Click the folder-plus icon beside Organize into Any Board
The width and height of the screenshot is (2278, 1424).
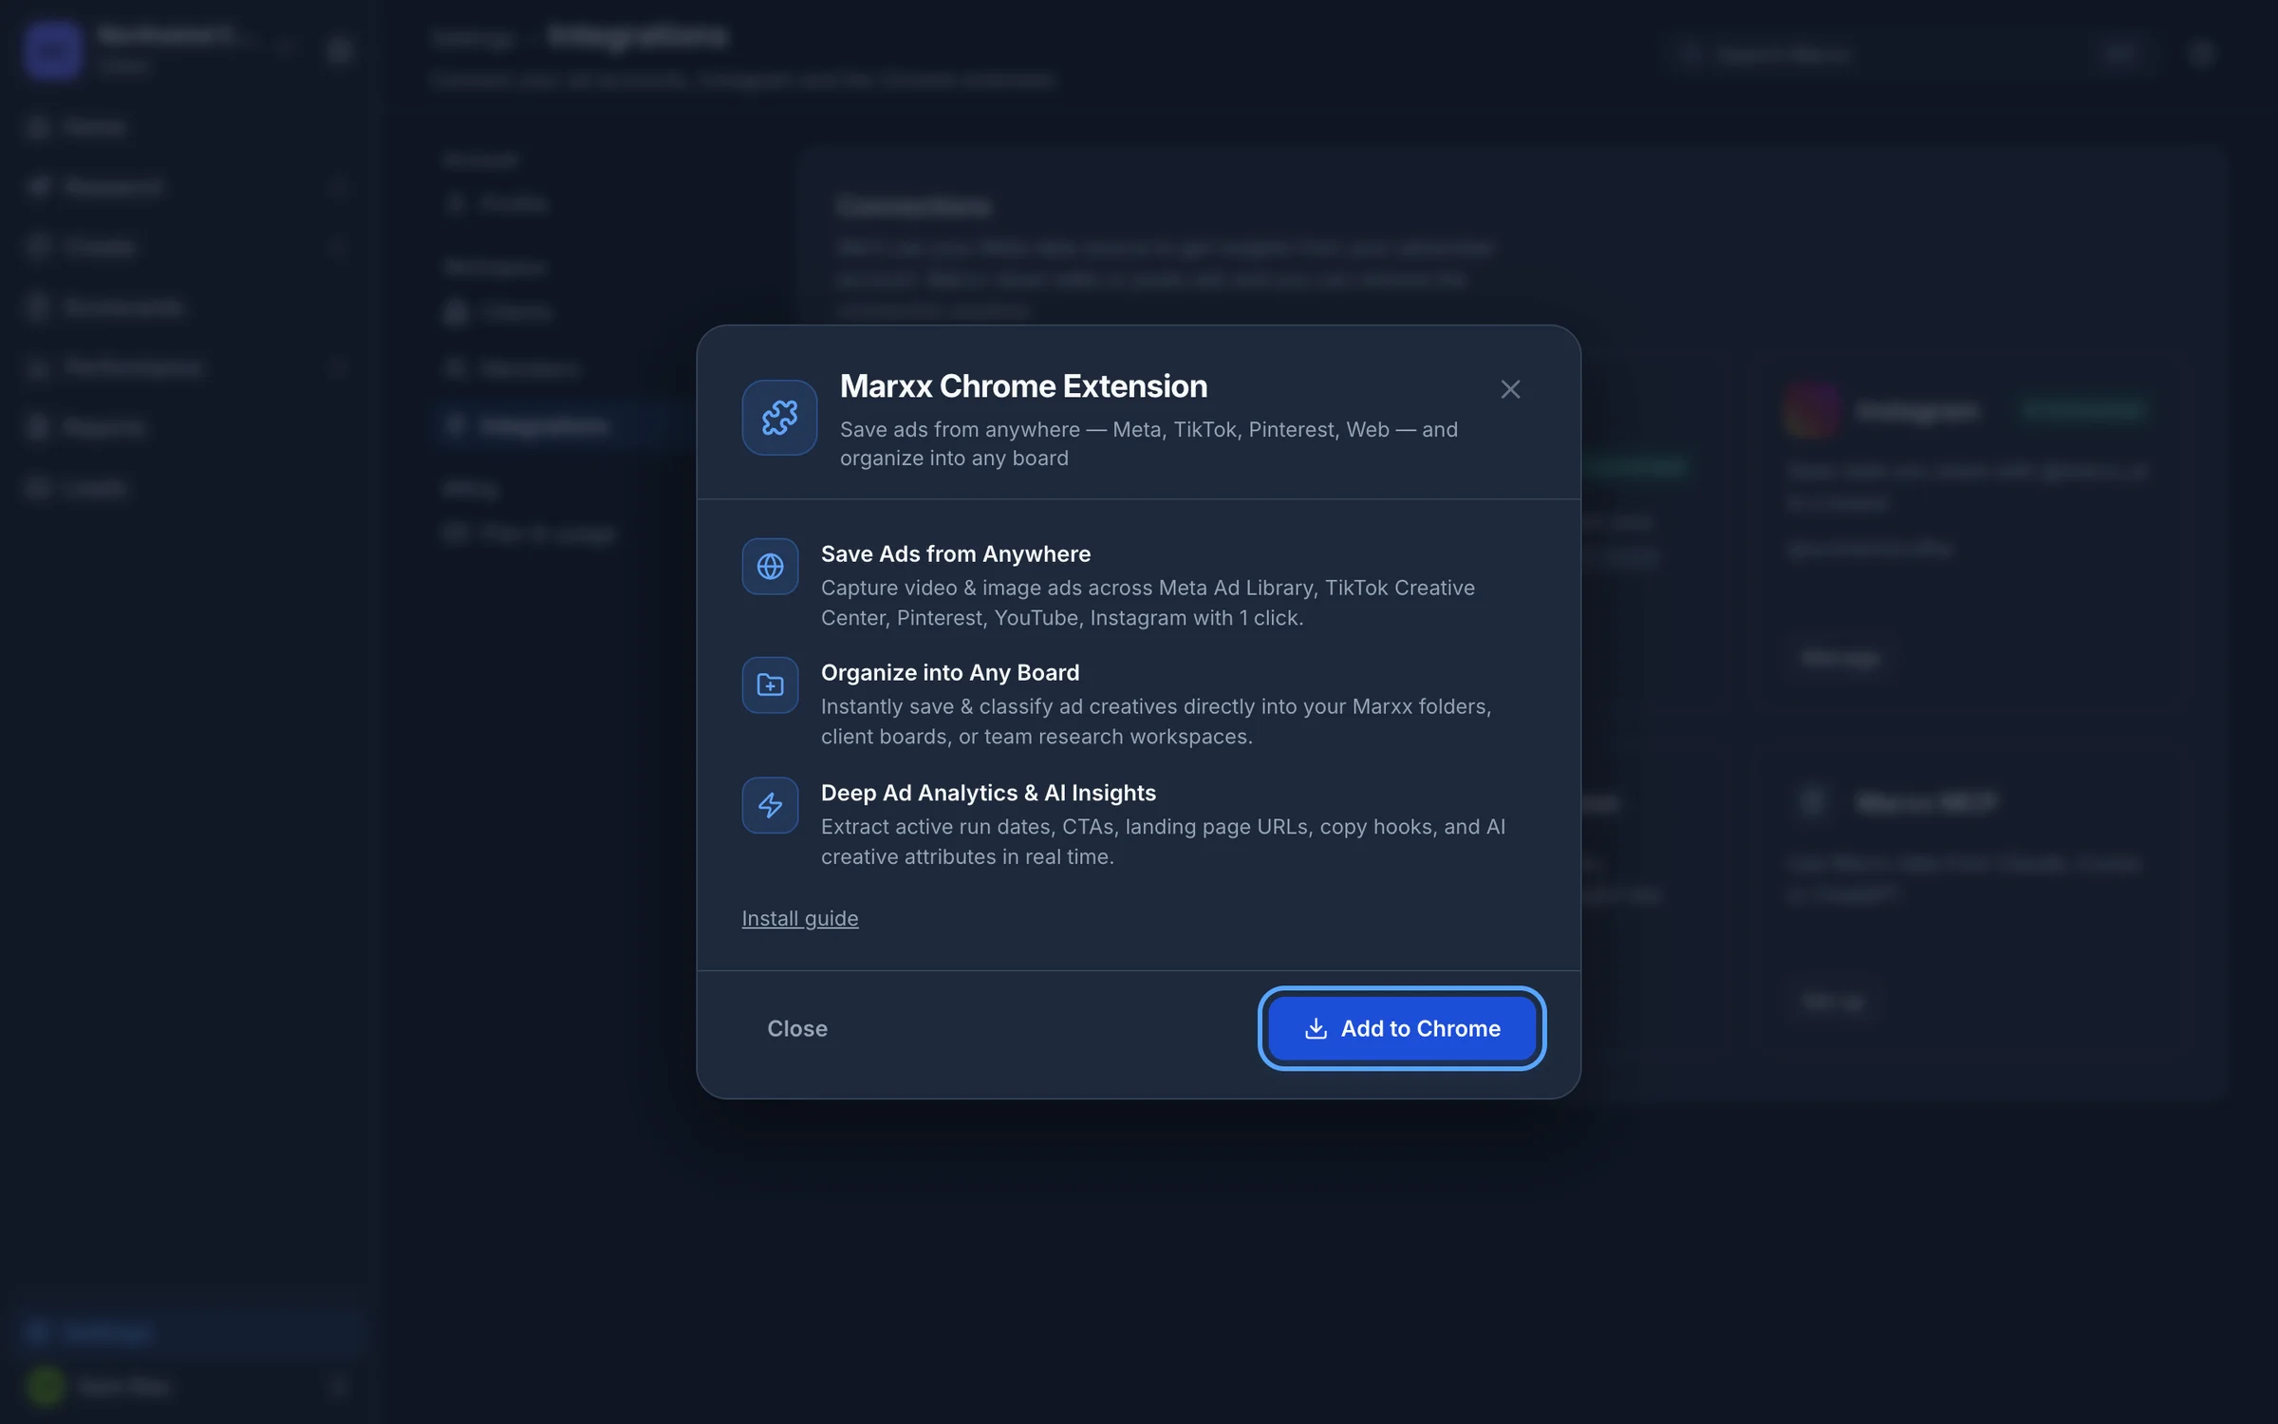[x=770, y=684]
